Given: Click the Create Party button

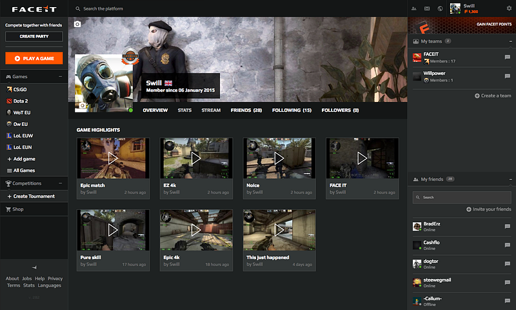Looking at the screenshot, I should point(34,36).
